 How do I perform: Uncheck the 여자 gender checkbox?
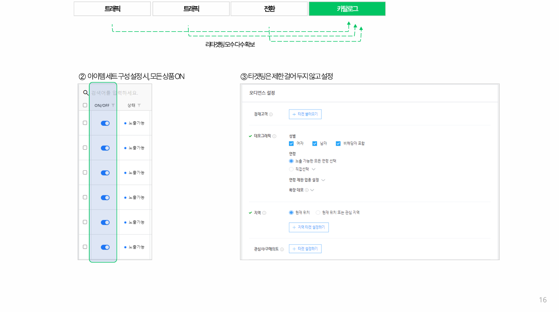291,143
